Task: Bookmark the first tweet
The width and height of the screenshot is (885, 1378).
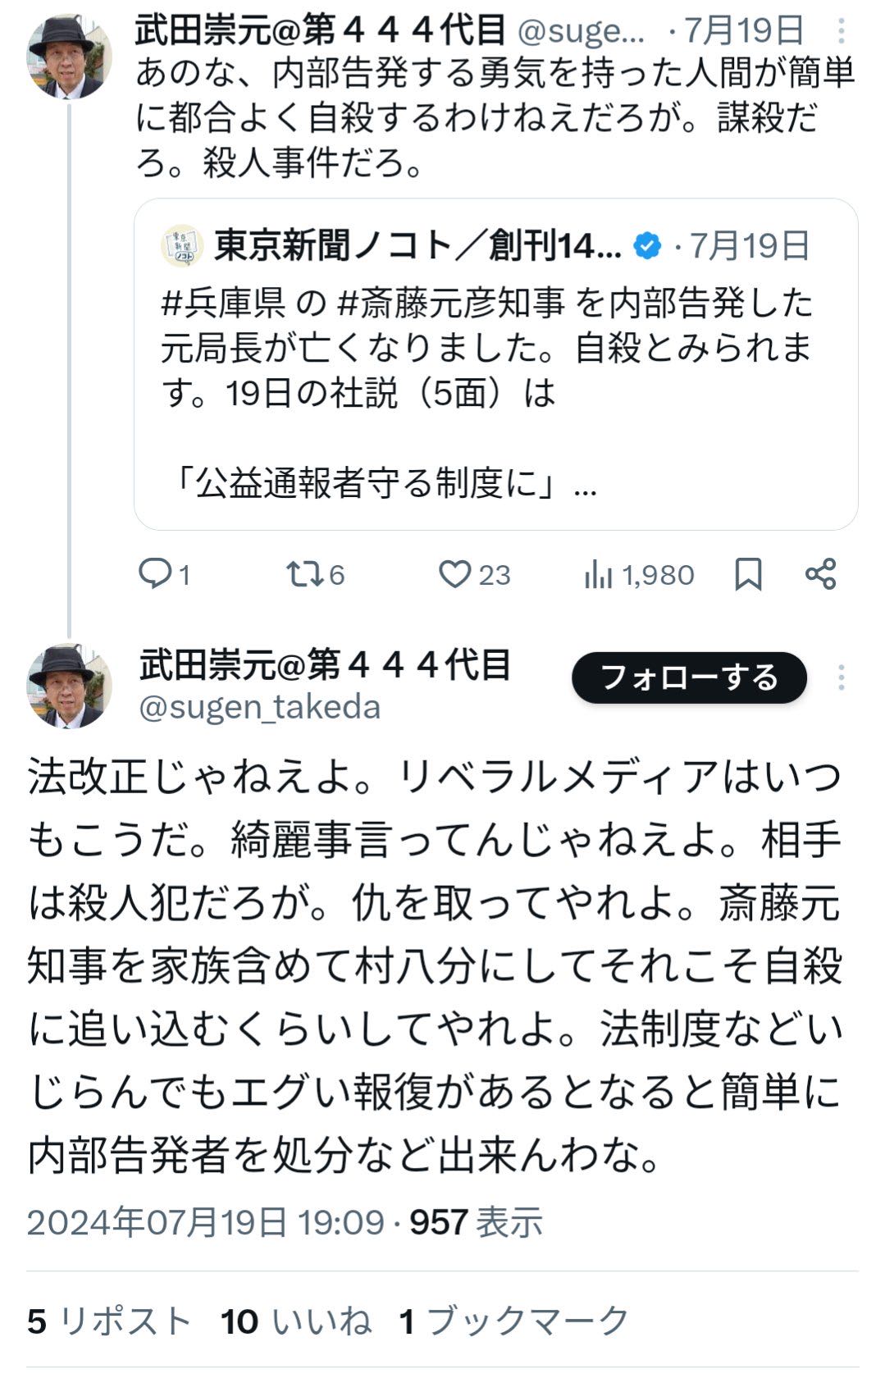Action: pyautogui.click(x=747, y=574)
